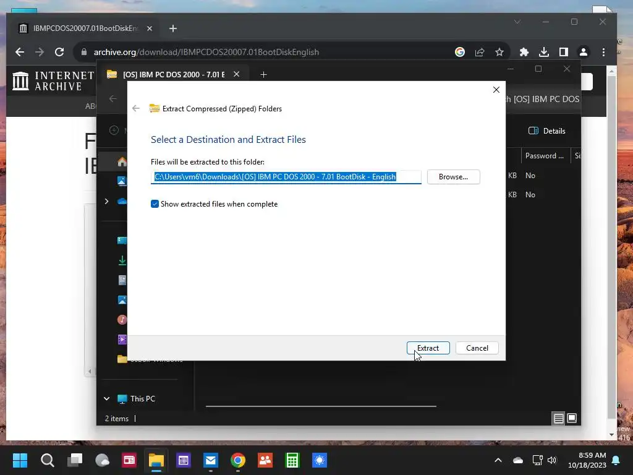Image resolution: width=633 pixels, height=475 pixels.
Task: Open the green calculator app in taskbar
Action: click(292, 460)
